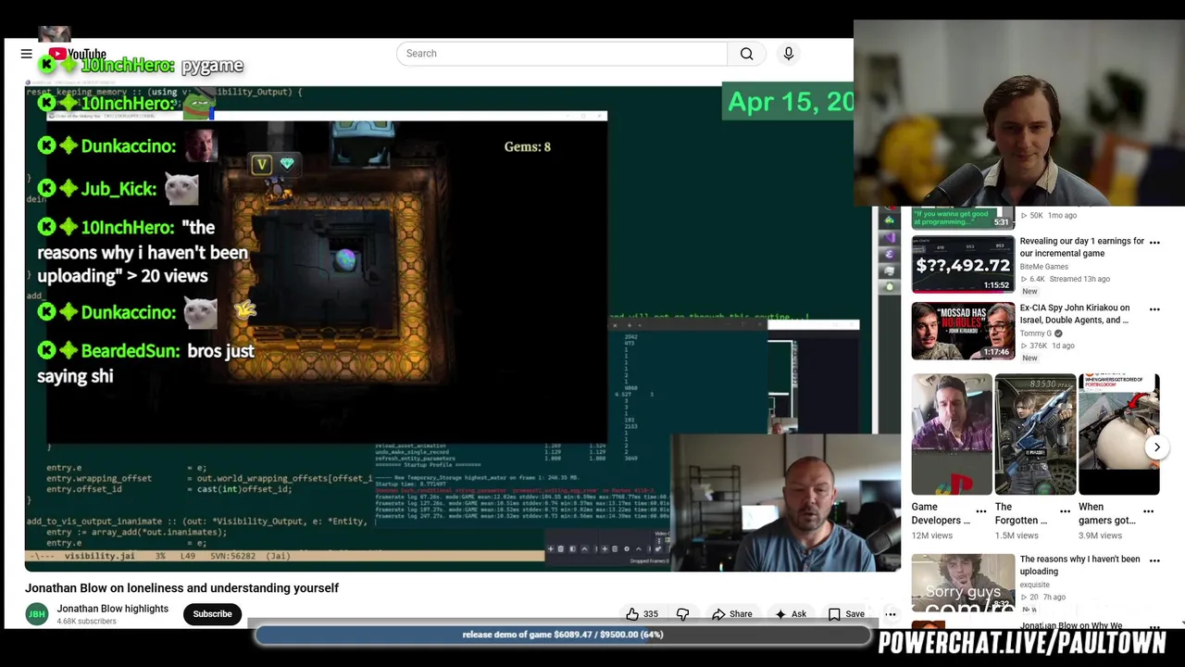
Task: Save the video to a playlist
Action: [x=846, y=614]
